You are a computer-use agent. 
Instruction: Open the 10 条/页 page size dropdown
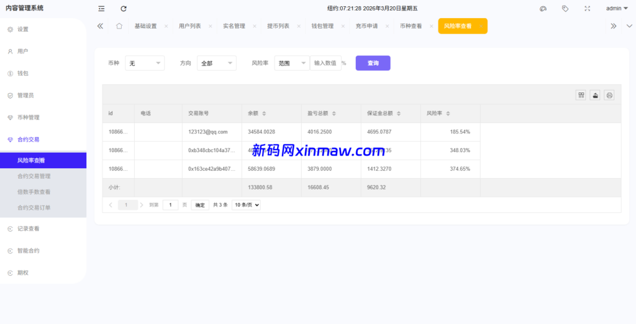point(246,205)
